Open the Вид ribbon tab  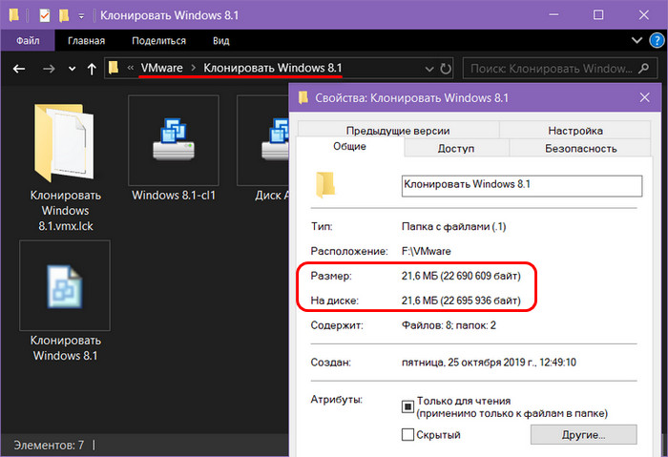coord(221,41)
